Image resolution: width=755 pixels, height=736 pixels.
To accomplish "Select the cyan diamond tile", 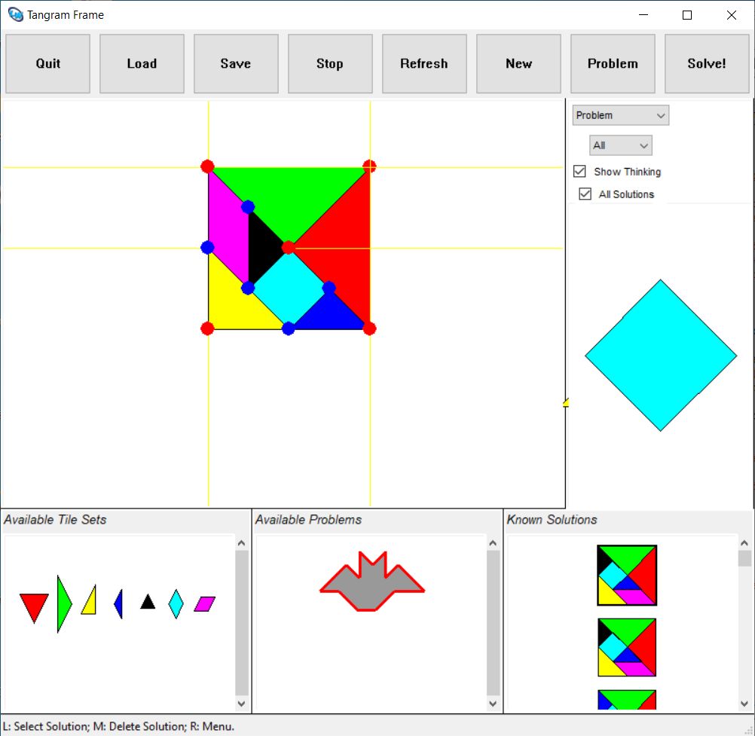I will pos(176,603).
